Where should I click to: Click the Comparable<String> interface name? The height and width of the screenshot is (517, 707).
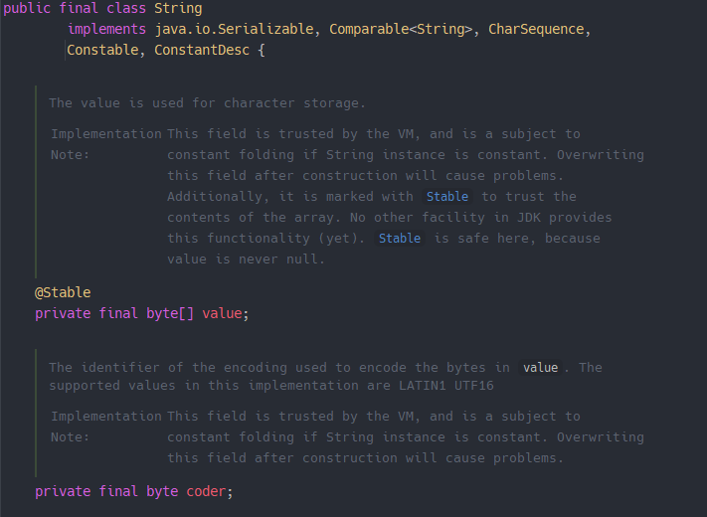point(401,30)
